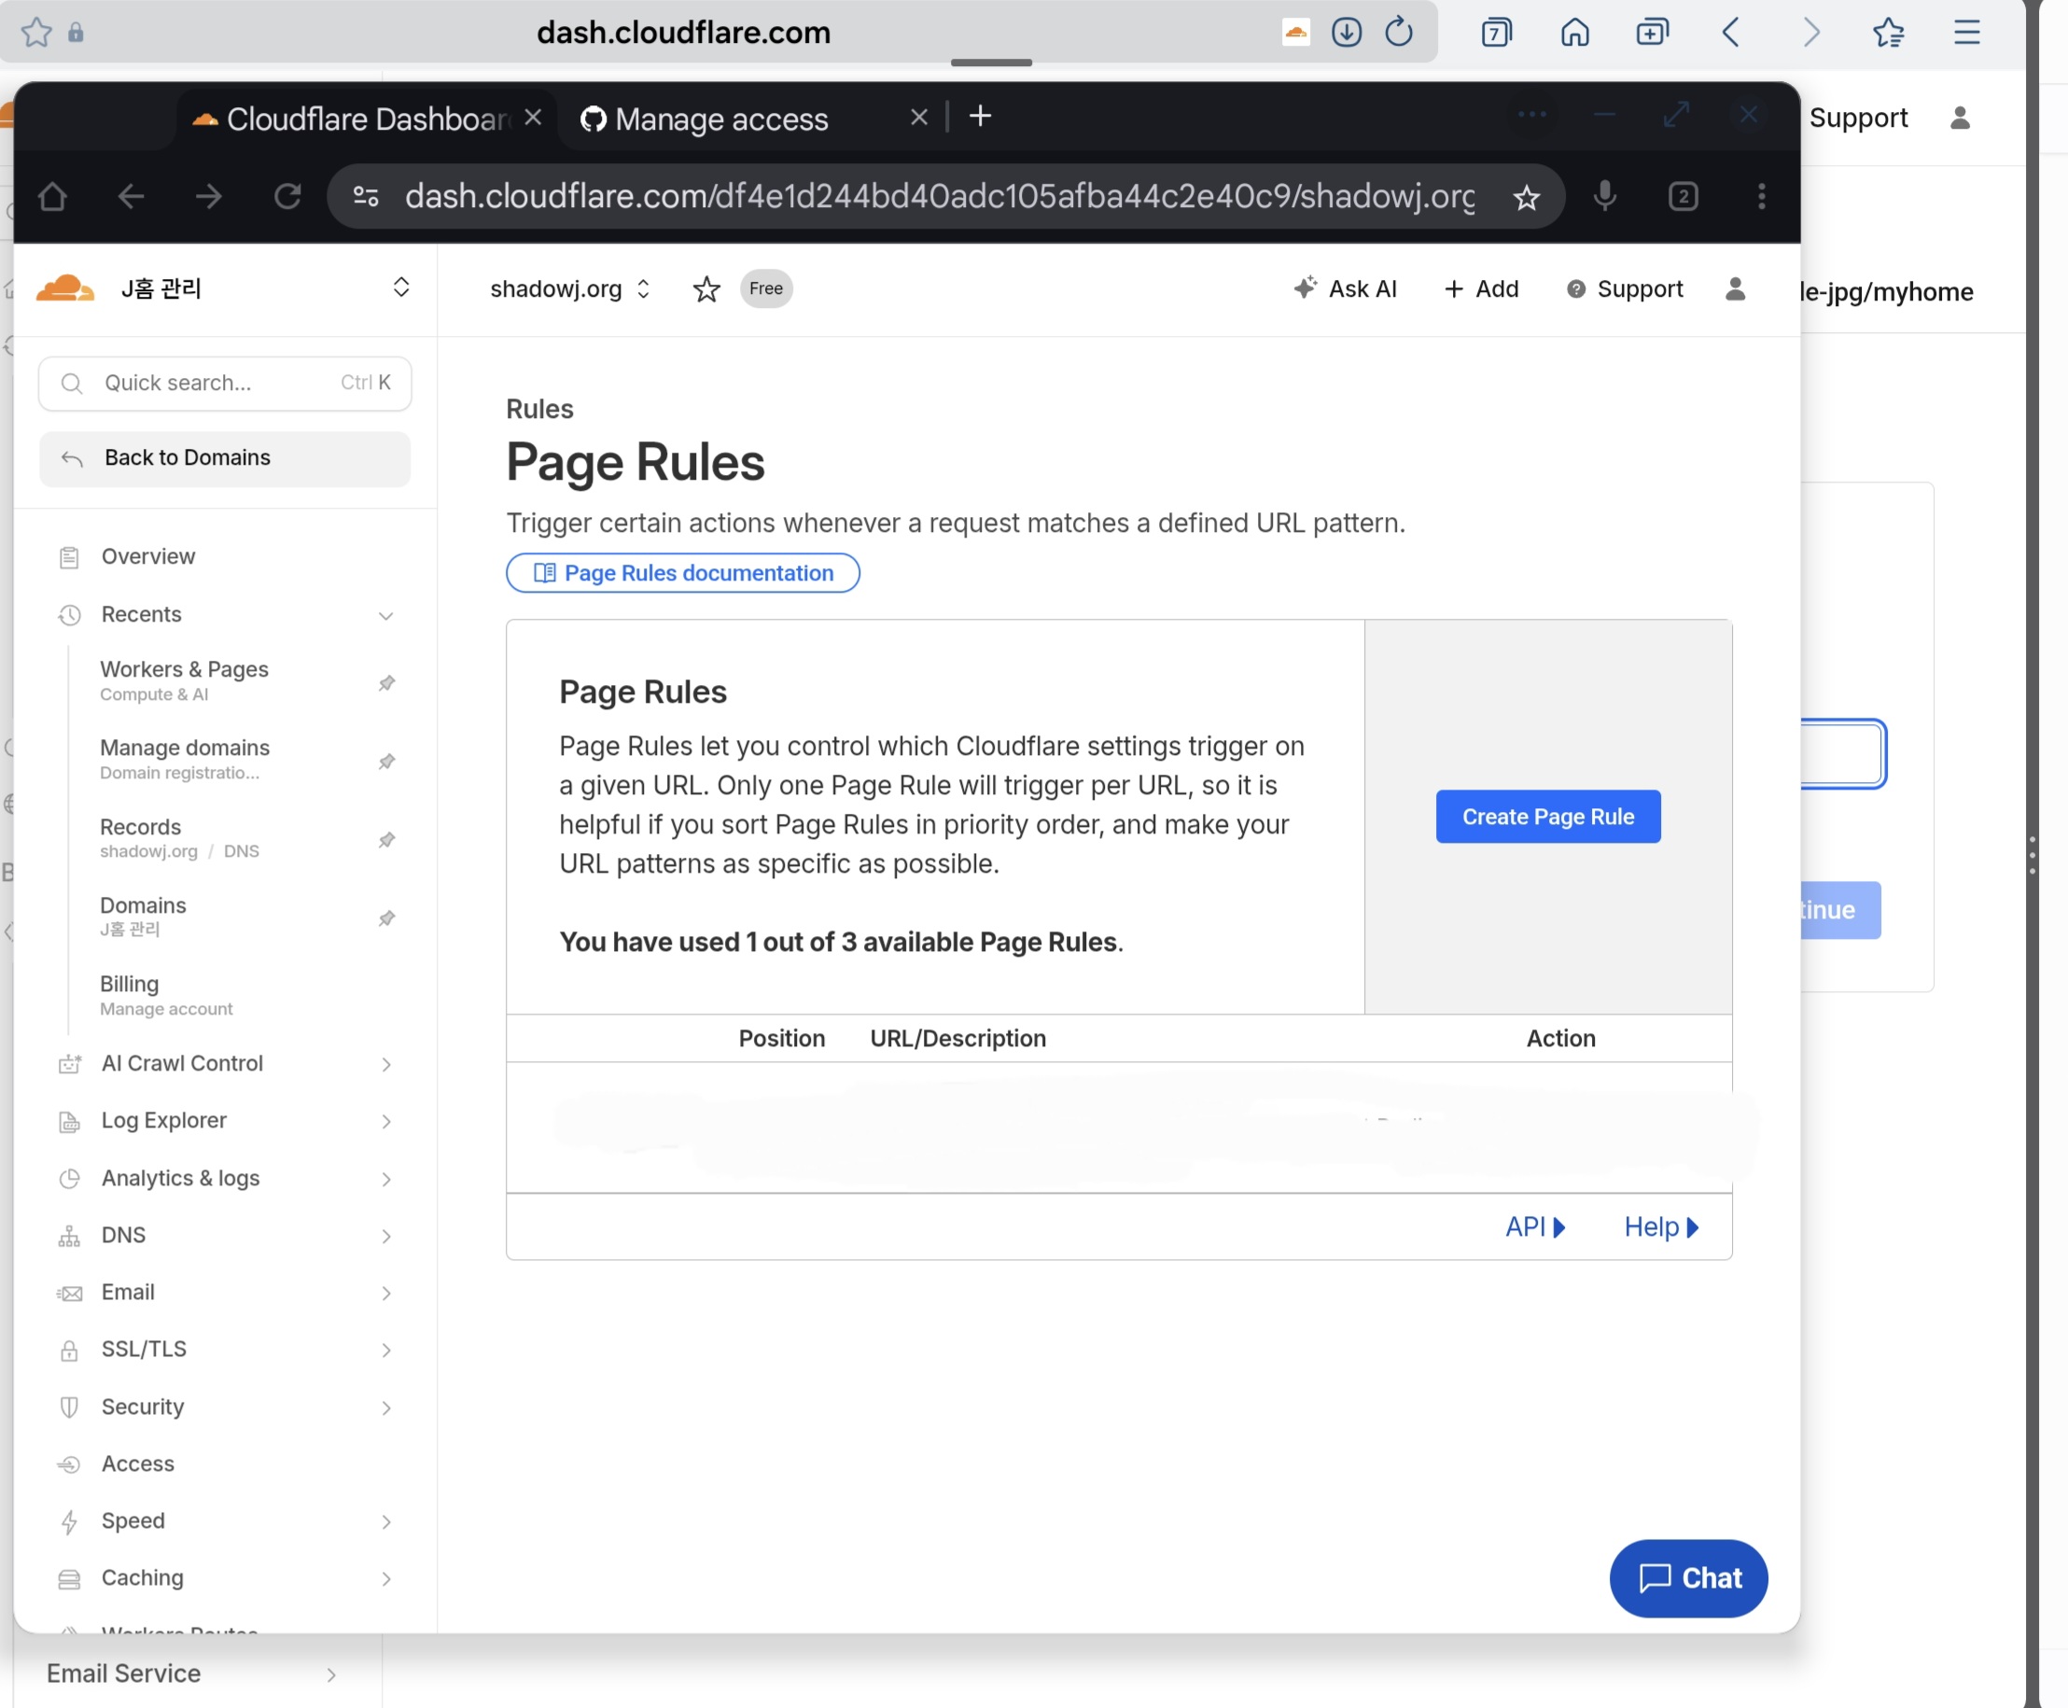Viewport: 2068px width, 1708px height.
Task: Open the browser three-dot menu
Action: 1761,197
